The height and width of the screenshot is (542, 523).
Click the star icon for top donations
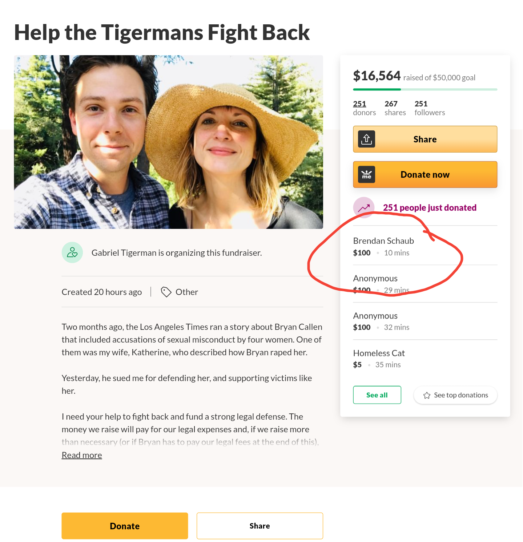coord(427,395)
